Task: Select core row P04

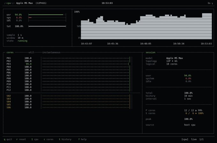Action: click(x=69, y=67)
